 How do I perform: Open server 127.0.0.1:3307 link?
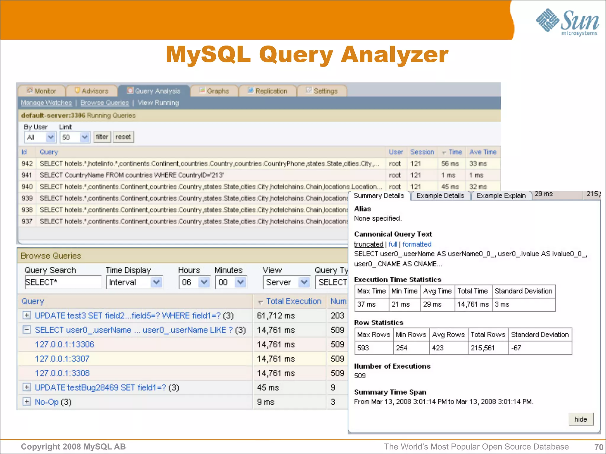click(62, 359)
